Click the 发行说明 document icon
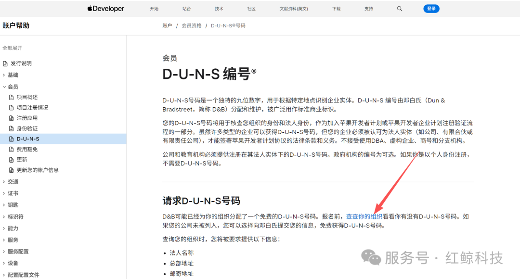 5,63
